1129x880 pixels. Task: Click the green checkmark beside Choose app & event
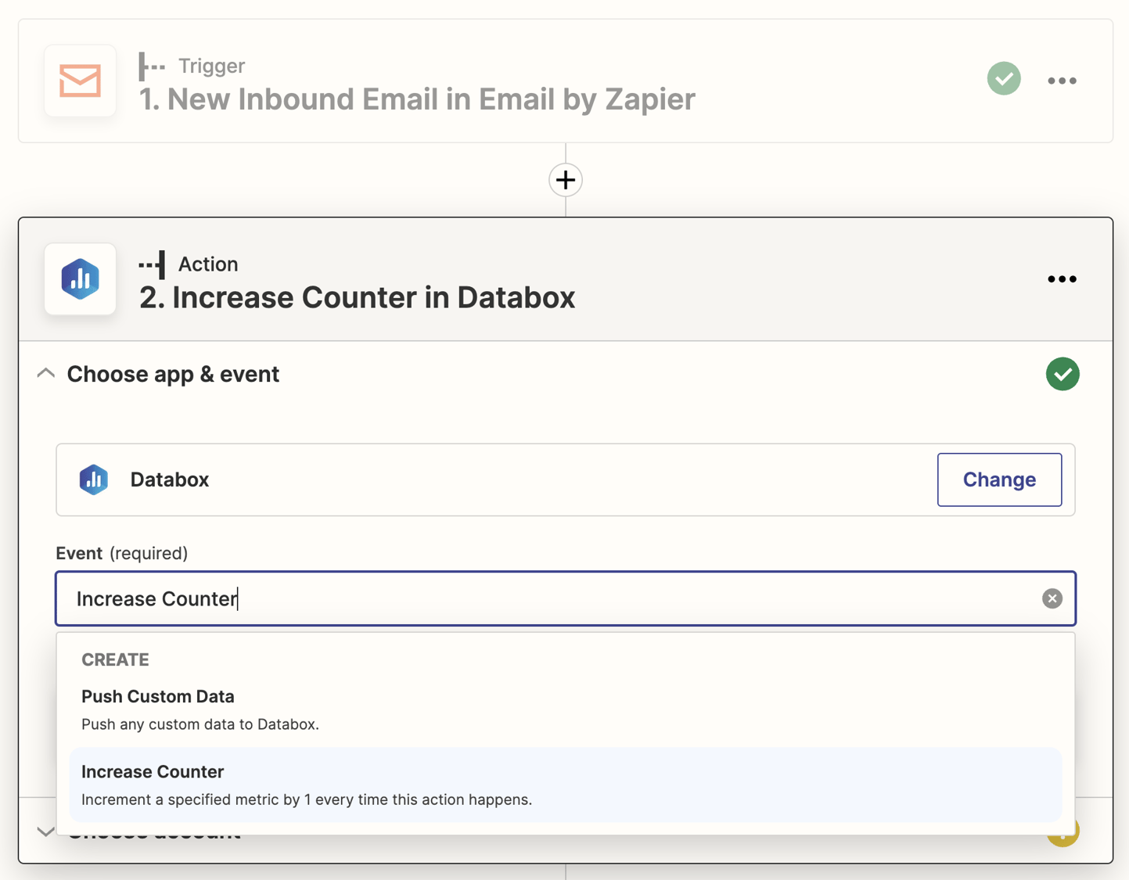click(1062, 374)
